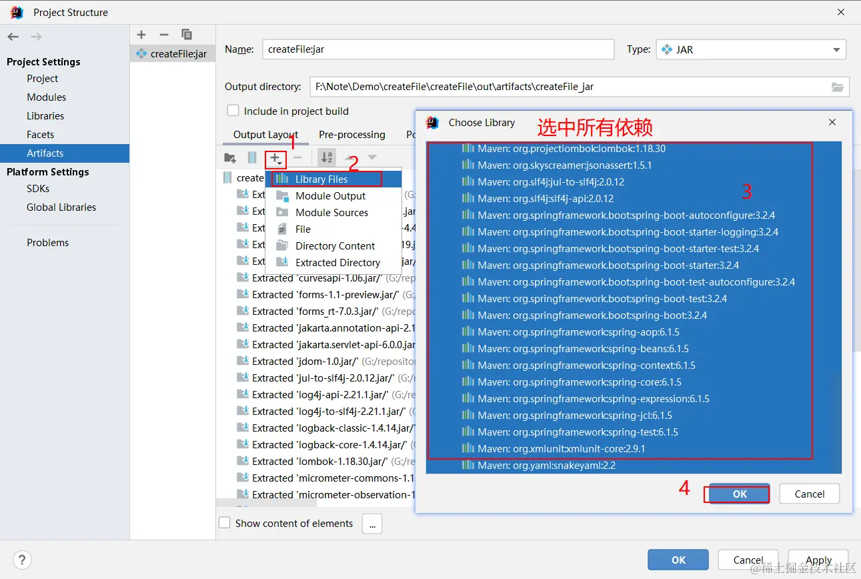The image size is (861, 579).
Task: Choose Library Files from the popup menu
Action: point(333,179)
